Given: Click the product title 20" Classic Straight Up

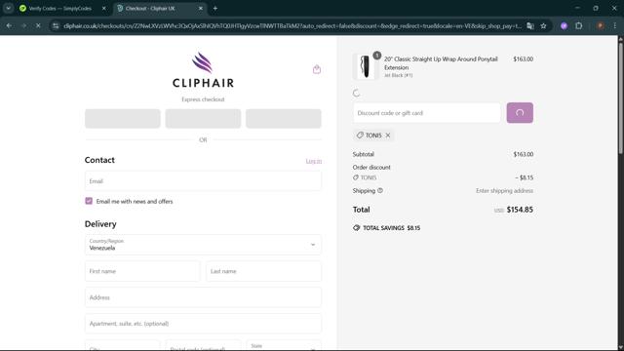Looking at the screenshot, I should tap(441, 63).
